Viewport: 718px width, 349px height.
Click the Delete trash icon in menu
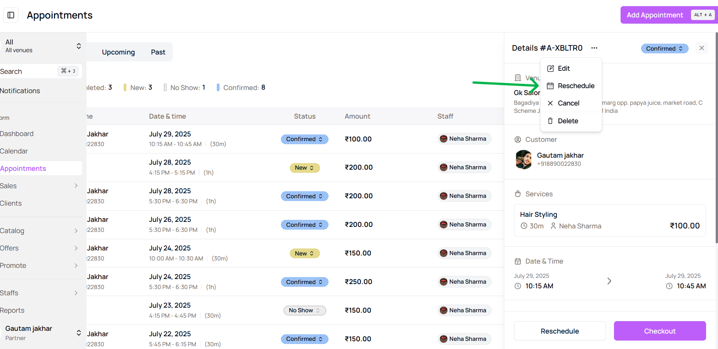[x=550, y=121]
